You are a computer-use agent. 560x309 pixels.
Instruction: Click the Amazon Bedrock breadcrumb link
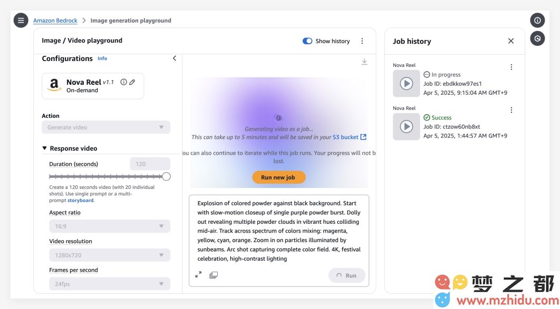(x=55, y=21)
